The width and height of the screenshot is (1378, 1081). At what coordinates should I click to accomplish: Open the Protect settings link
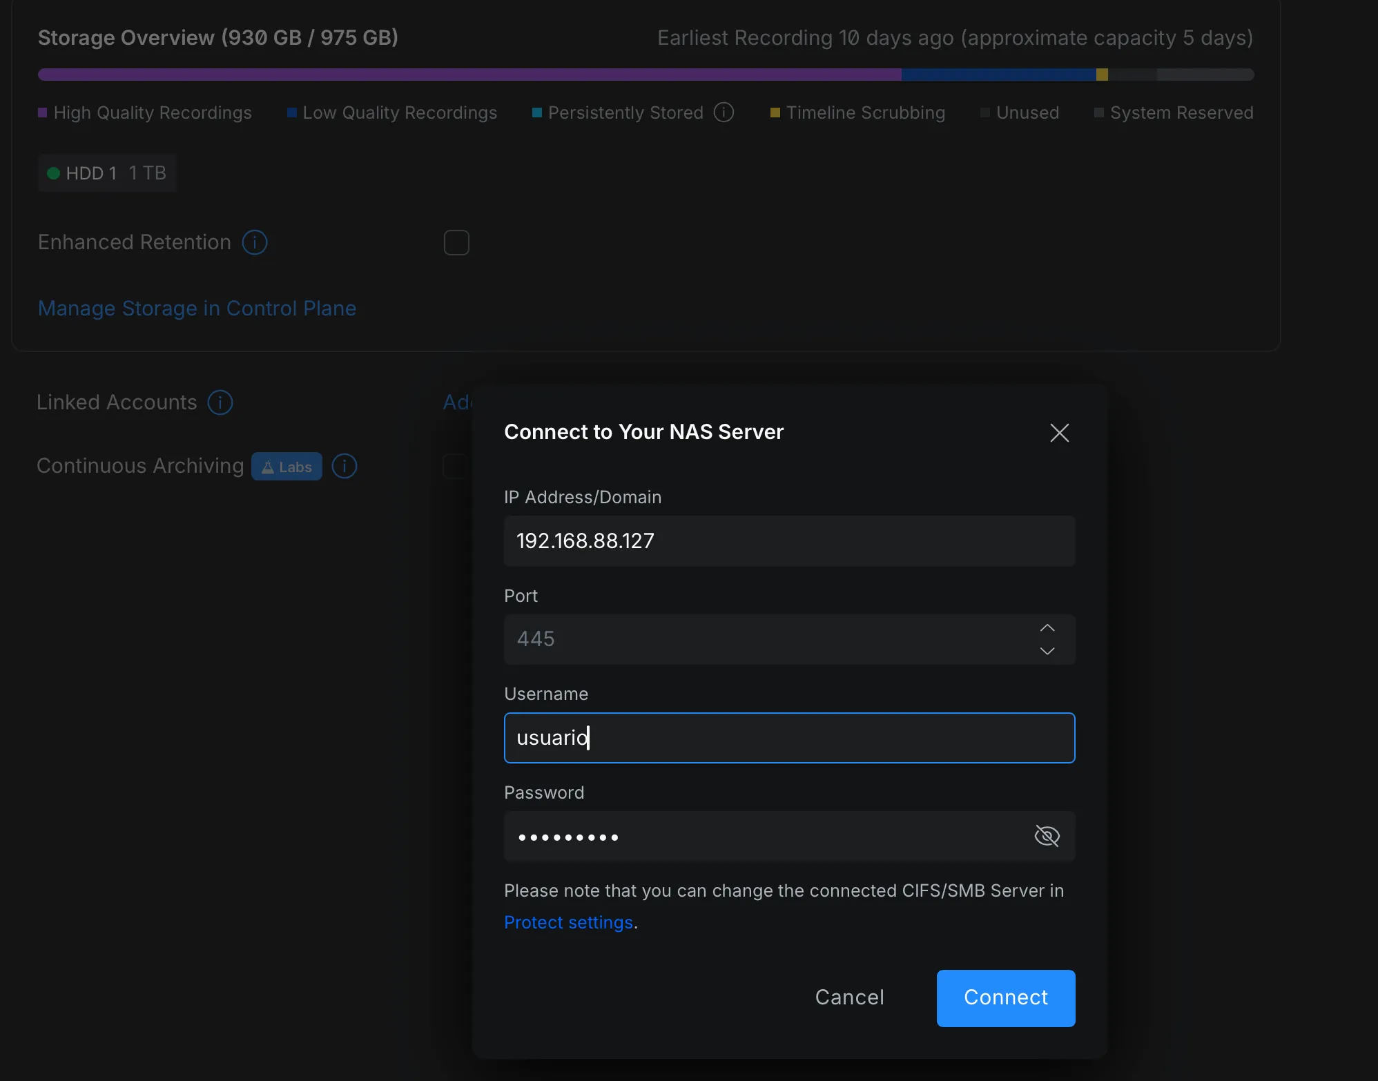(x=568, y=922)
